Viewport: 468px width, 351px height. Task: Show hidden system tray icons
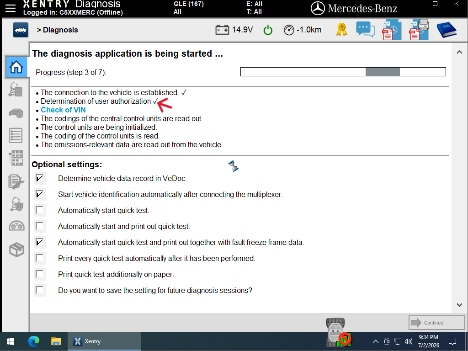pos(376,341)
